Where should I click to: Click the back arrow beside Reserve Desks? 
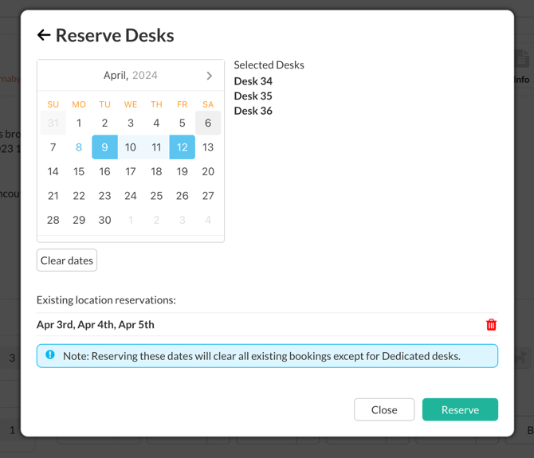(44, 35)
